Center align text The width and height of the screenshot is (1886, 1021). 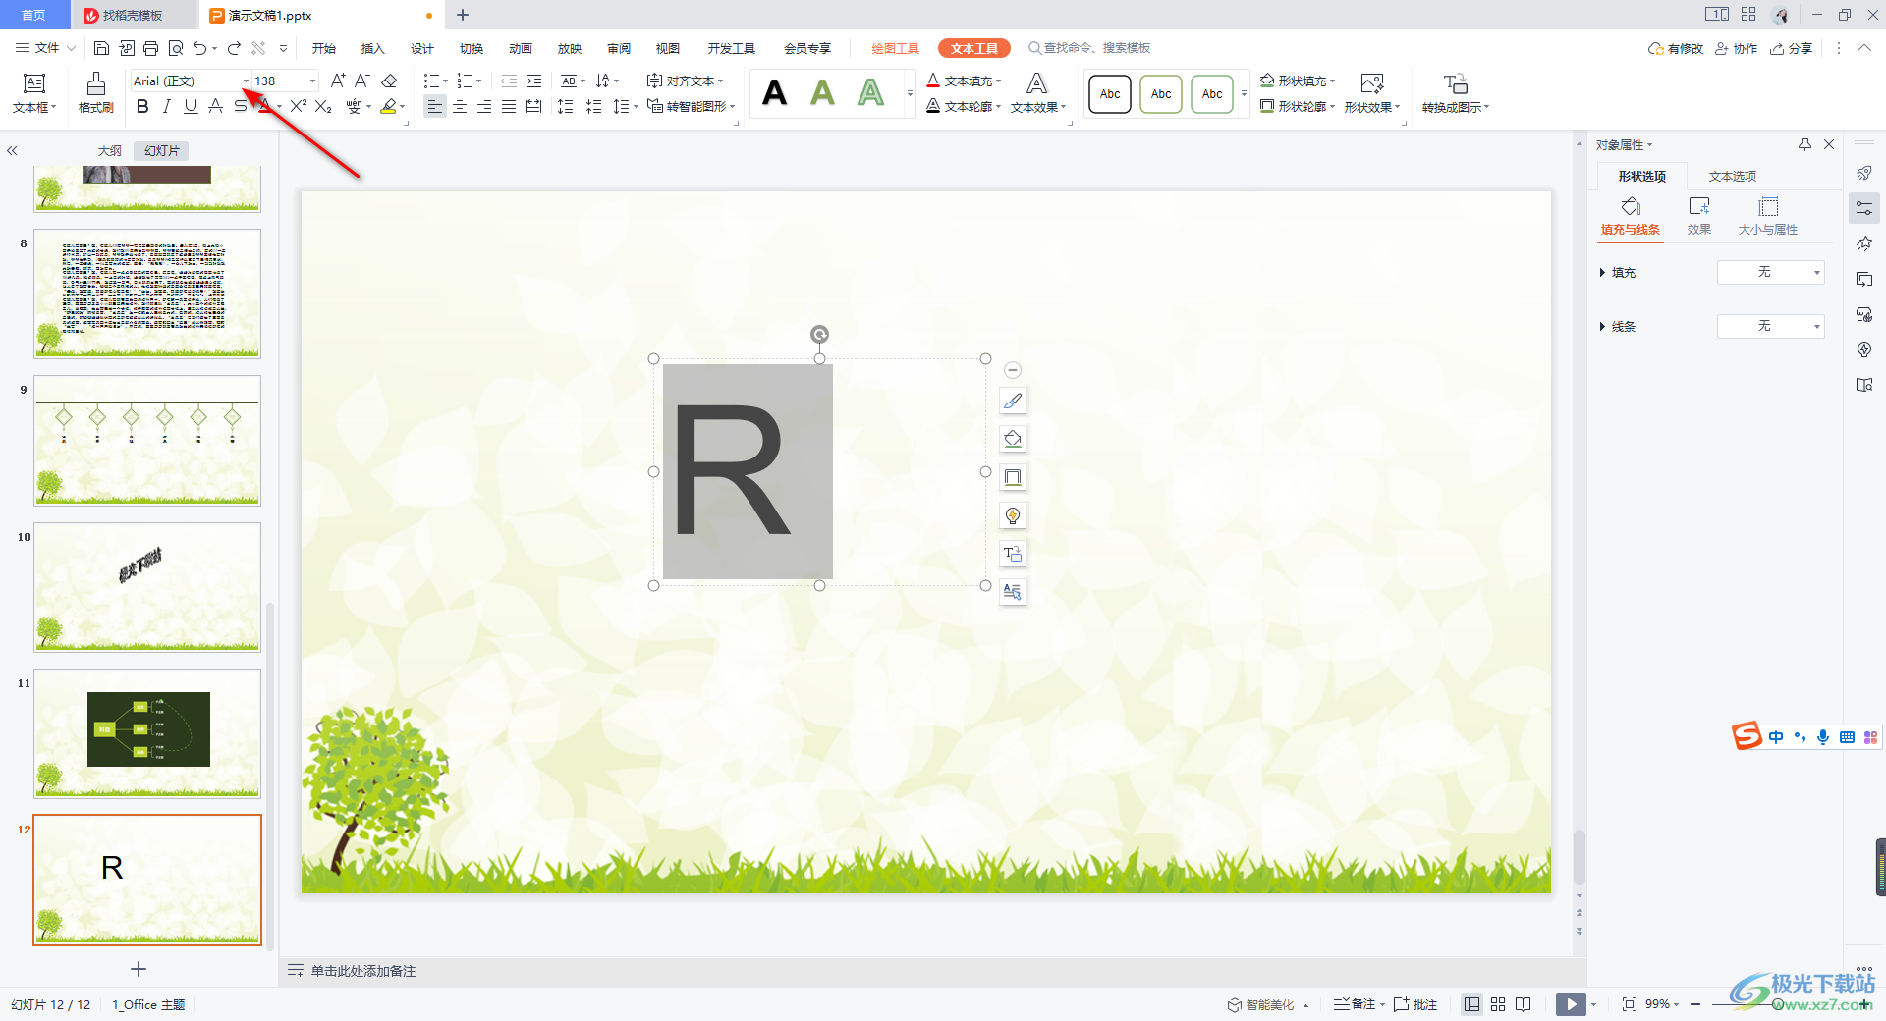pos(460,106)
